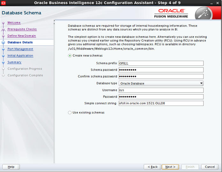The image size is (222, 172).
Task: Click the Oracle logo icon in title bar
Action: coord(3,3)
